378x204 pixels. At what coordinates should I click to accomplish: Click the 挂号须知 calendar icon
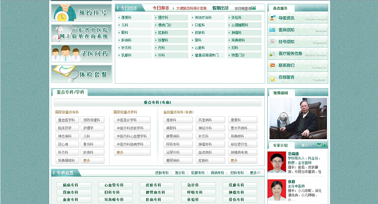tap(272, 42)
